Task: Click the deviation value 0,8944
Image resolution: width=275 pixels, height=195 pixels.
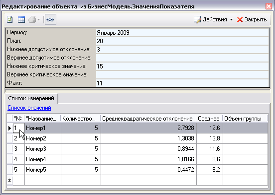Action: [149, 149]
